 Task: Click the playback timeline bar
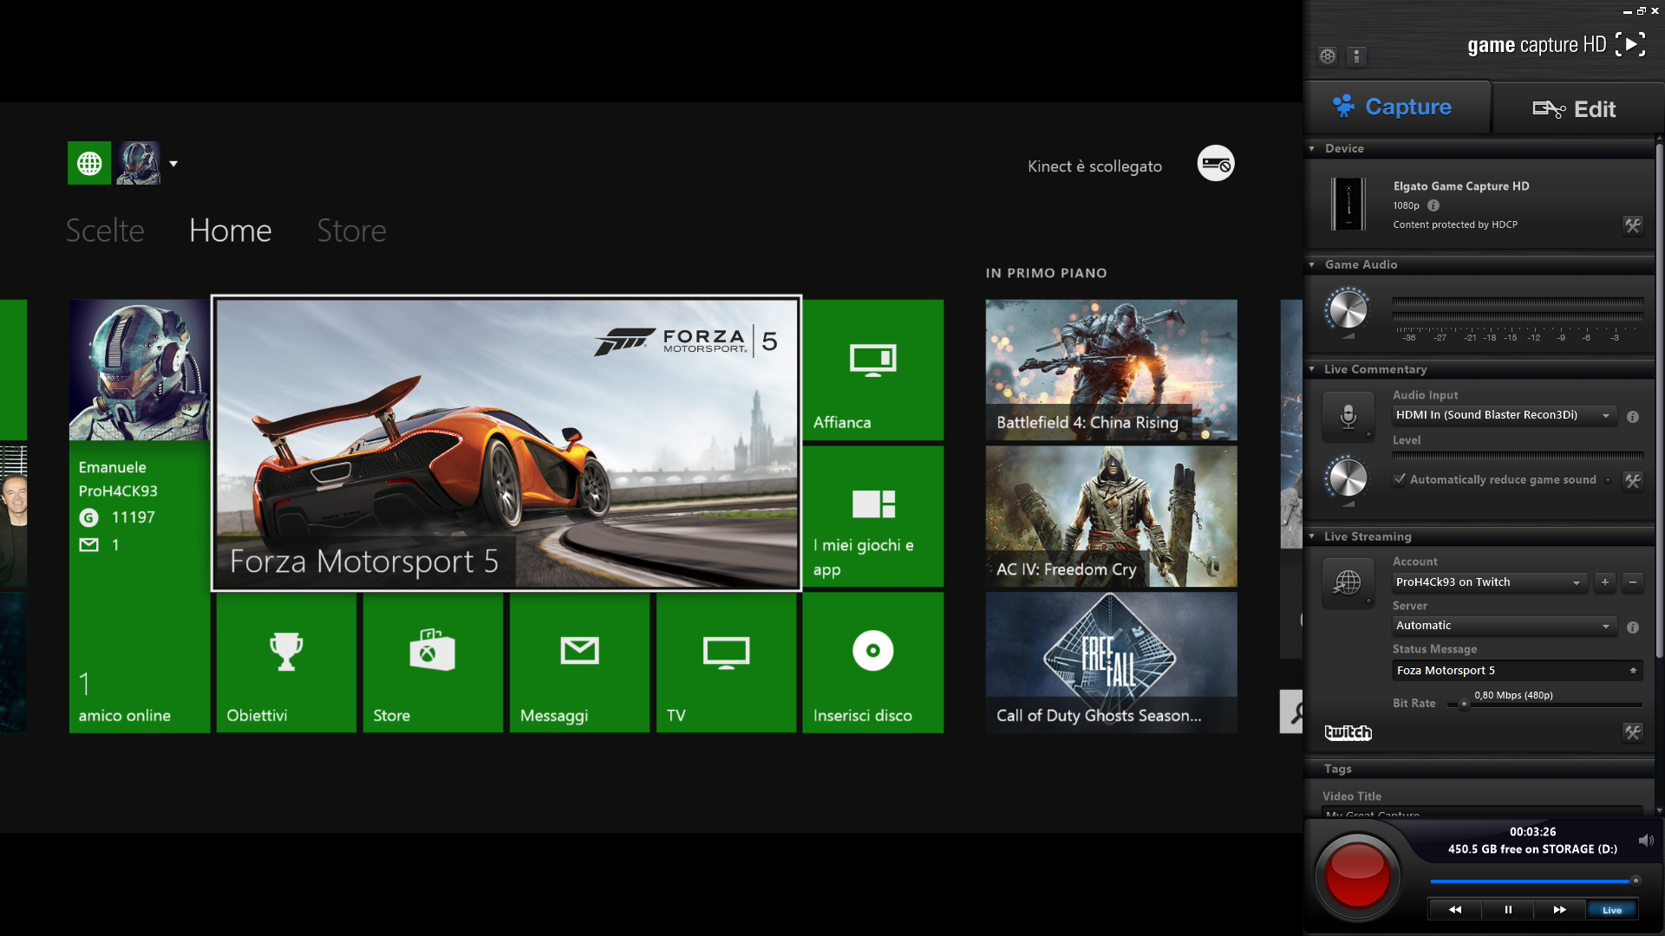tap(1534, 881)
